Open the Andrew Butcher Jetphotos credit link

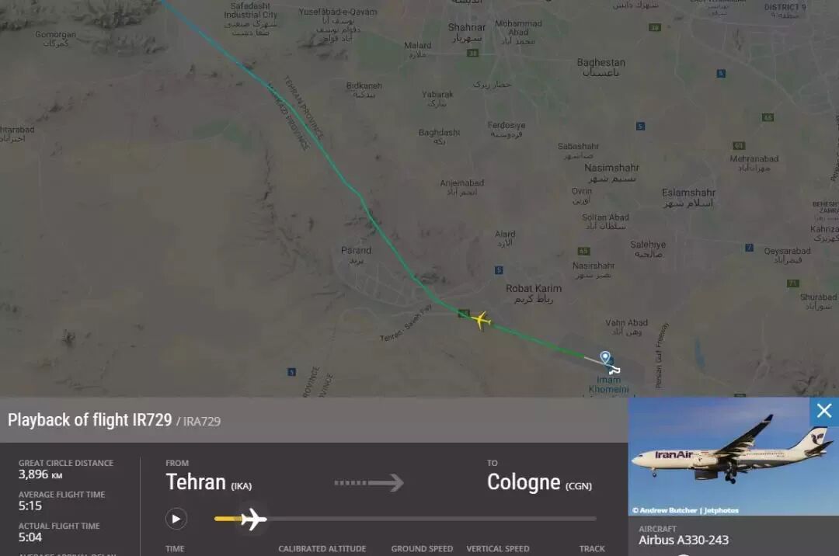click(685, 510)
